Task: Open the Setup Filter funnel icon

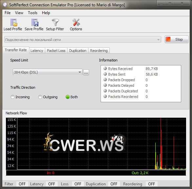Action: point(55,22)
